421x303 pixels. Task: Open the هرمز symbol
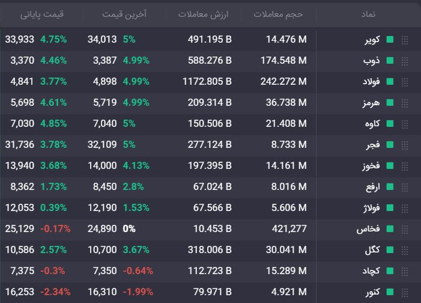pos(371,103)
